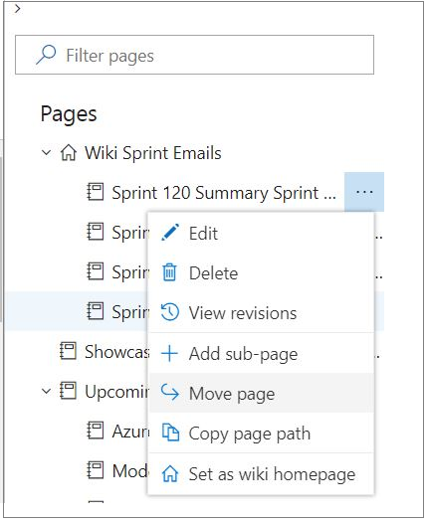The width and height of the screenshot is (428, 522).
Task: Click into the Filter pages search field
Action: tap(195, 55)
